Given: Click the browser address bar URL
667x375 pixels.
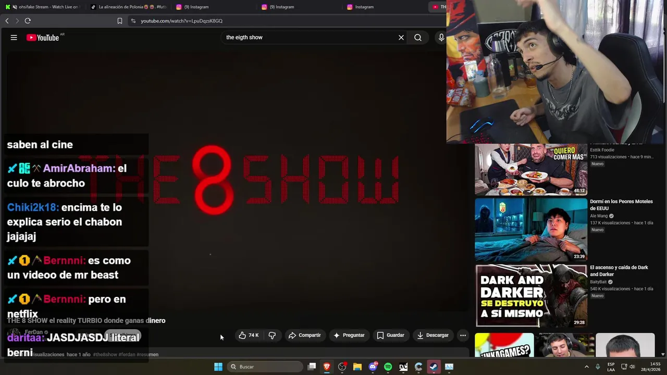Looking at the screenshot, I should (x=181, y=21).
